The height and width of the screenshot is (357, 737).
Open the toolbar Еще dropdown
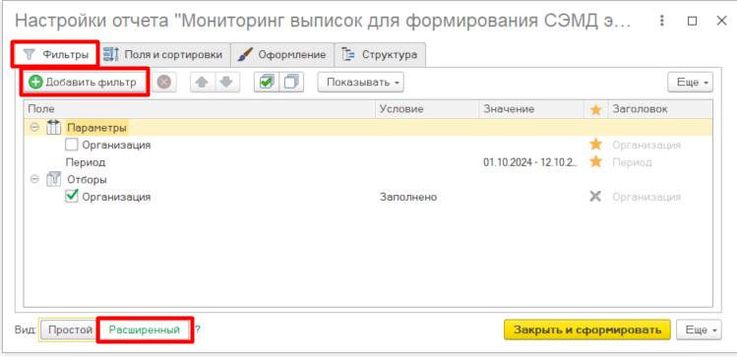690,83
